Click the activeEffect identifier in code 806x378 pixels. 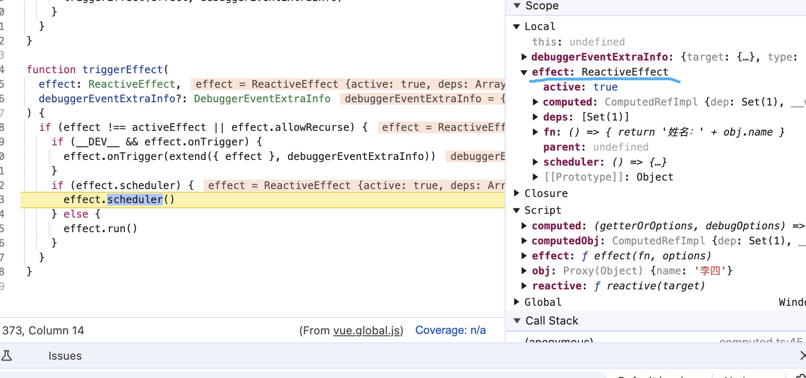pyautogui.click(x=169, y=128)
